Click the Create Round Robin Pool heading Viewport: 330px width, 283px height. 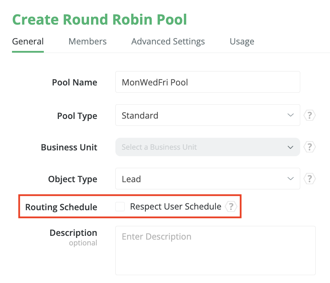pyautogui.click(x=100, y=19)
